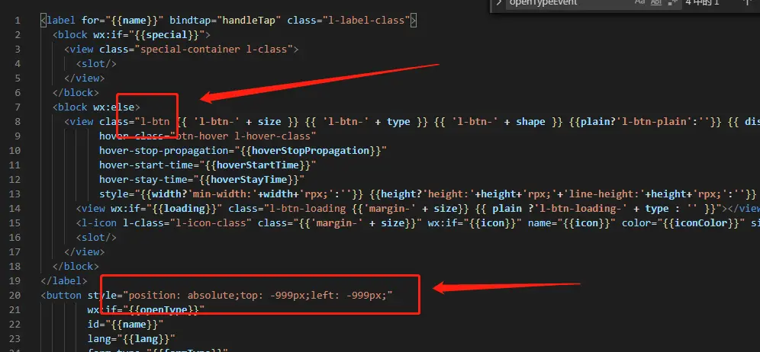This screenshot has height=352, width=760.
Task: Click the wx:else block tag
Action: click(x=96, y=107)
